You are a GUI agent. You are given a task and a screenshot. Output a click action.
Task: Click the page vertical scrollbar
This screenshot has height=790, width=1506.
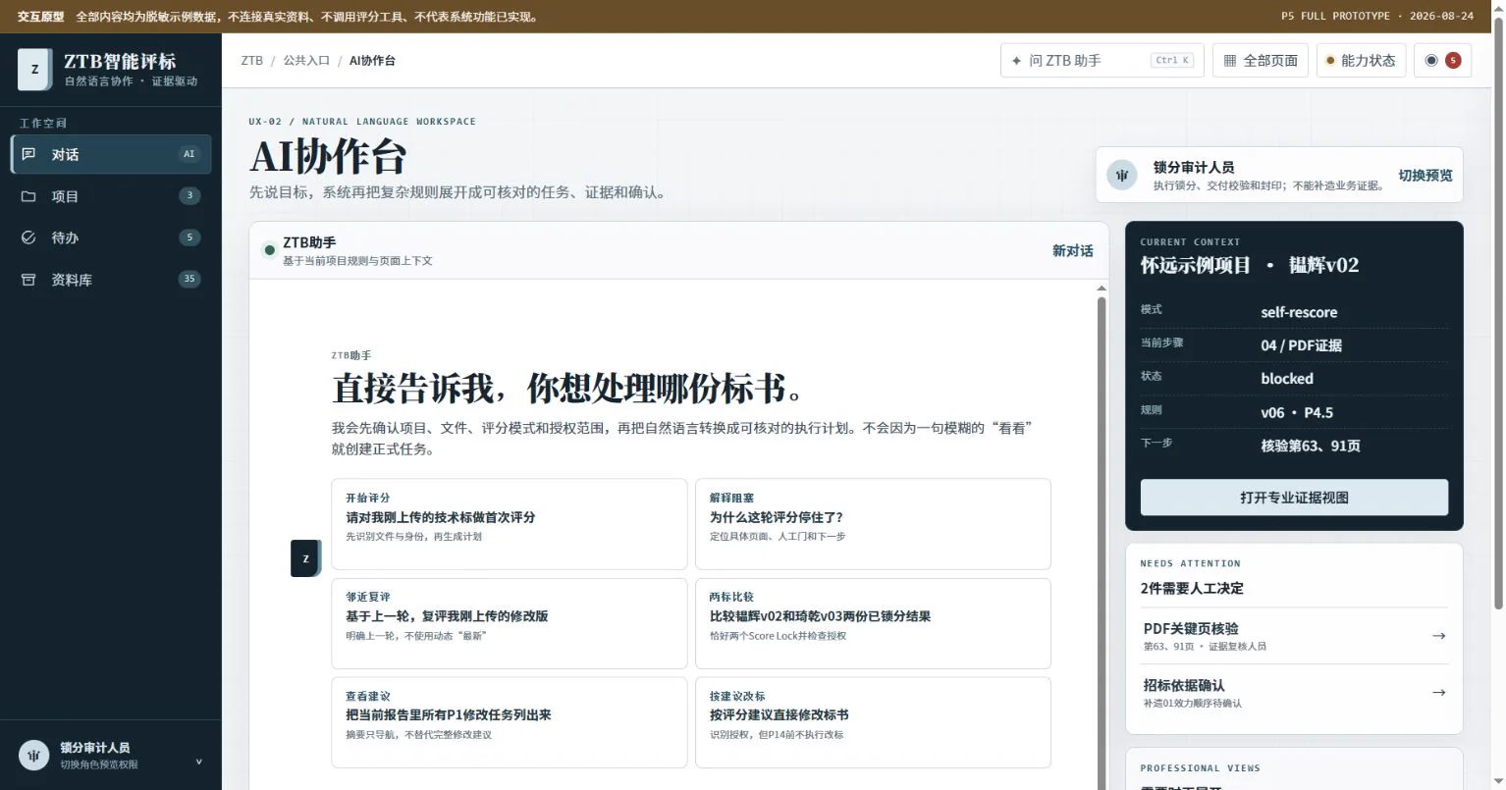pyautogui.click(x=1498, y=314)
